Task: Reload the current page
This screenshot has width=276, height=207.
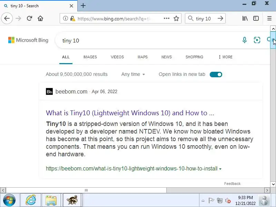Action: coord(29,18)
